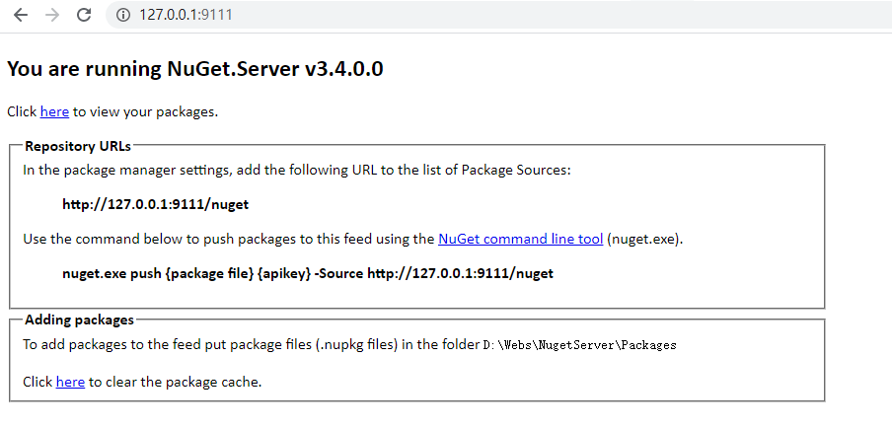Open the site information icon beside the URL
The height and width of the screenshot is (428, 892).
tap(123, 15)
